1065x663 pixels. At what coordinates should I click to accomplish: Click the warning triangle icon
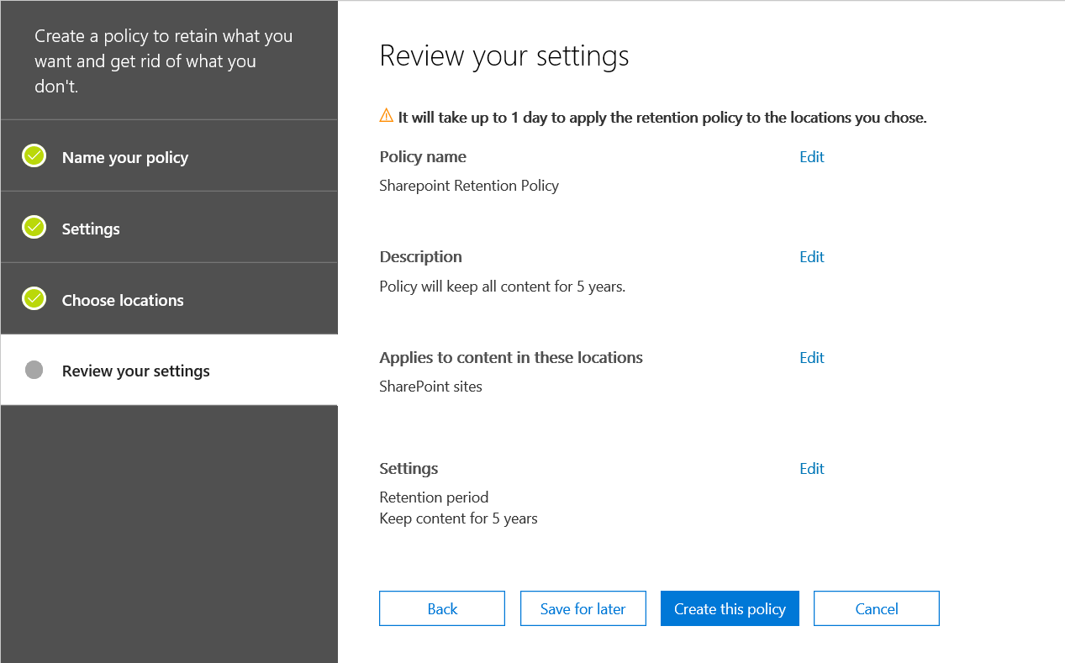(386, 115)
